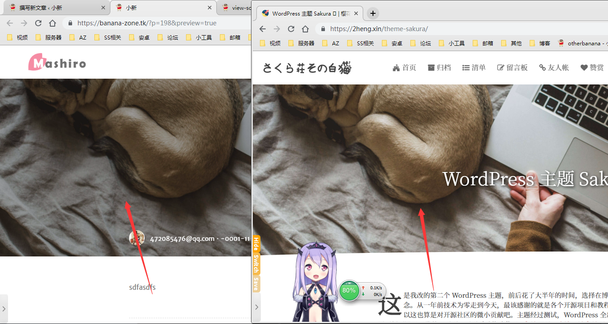The width and height of the screenshot is (608, 324).
Task: Close the 撰写新文章 tab
Action: tap(103, 8)
